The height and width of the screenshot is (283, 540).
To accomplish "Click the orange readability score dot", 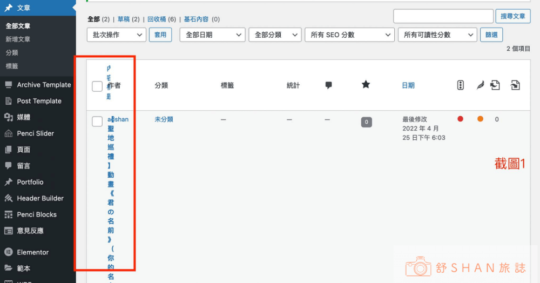I will [x=480, y=119].
